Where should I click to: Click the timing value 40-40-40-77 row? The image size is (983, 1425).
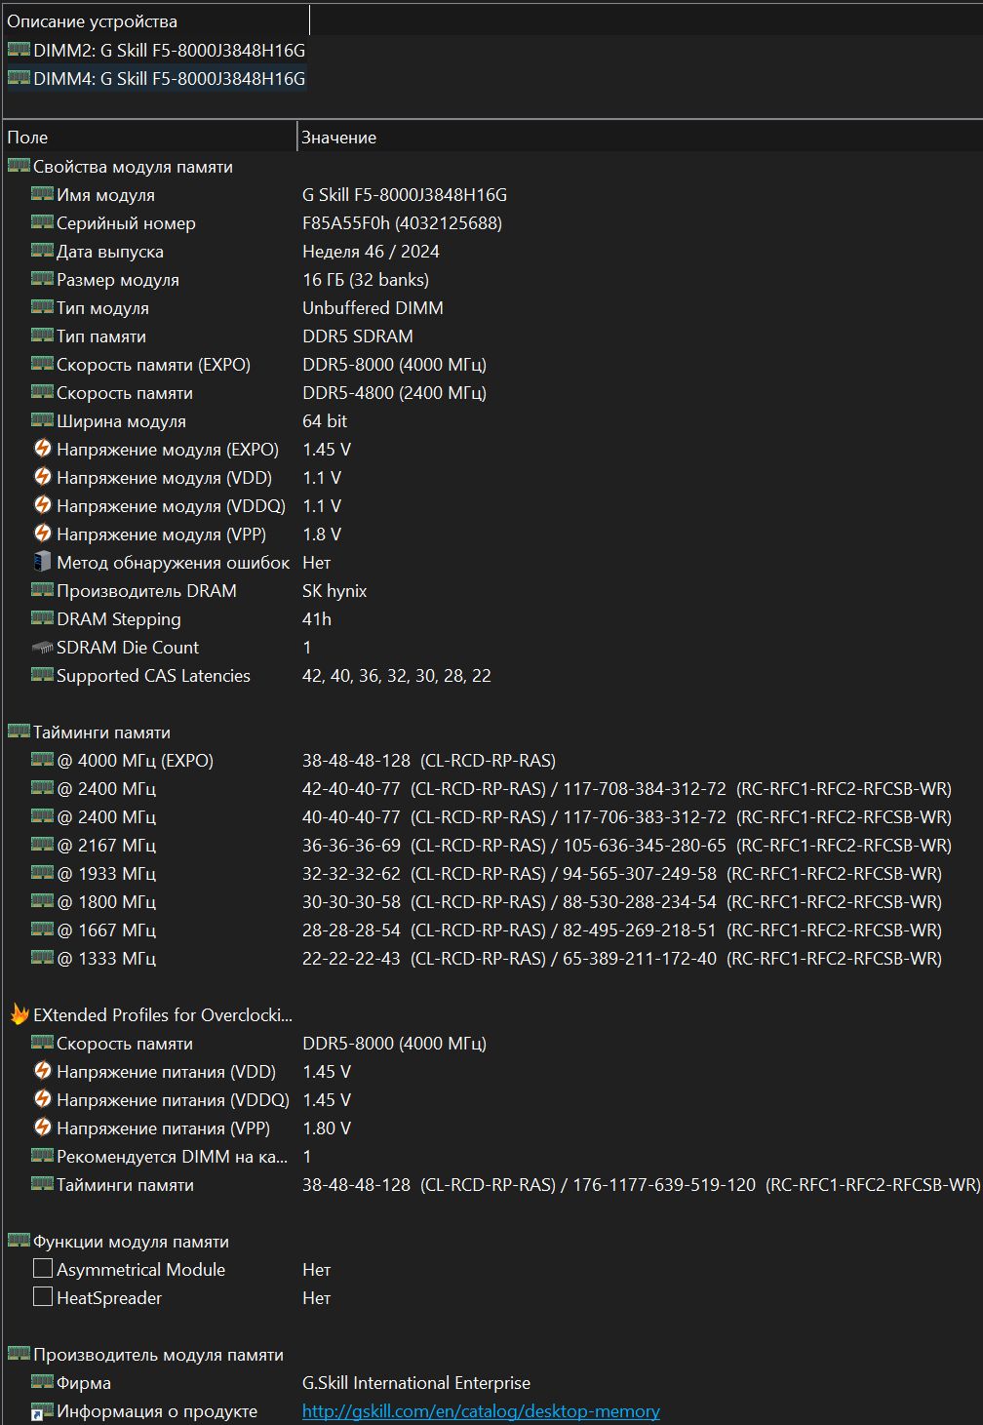627,817
